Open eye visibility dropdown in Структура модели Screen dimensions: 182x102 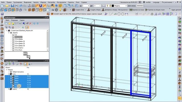[x=30, y=64]
